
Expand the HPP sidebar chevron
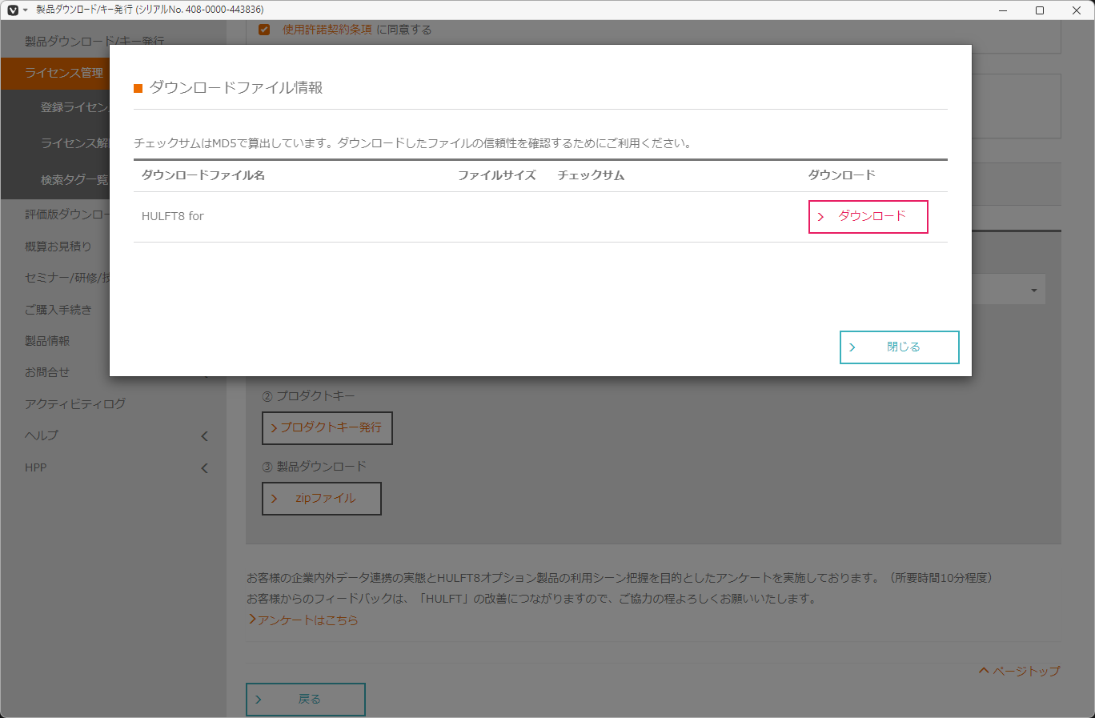(204, 468)
